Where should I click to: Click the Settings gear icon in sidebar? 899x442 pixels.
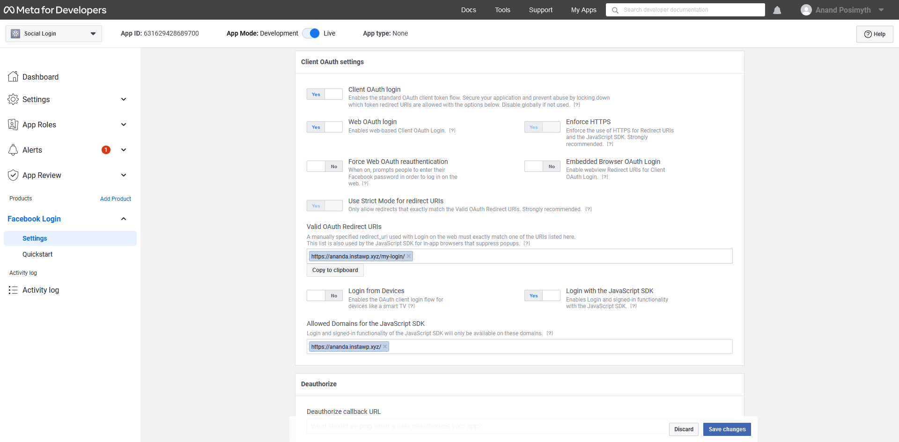click(x=13, y=99)
